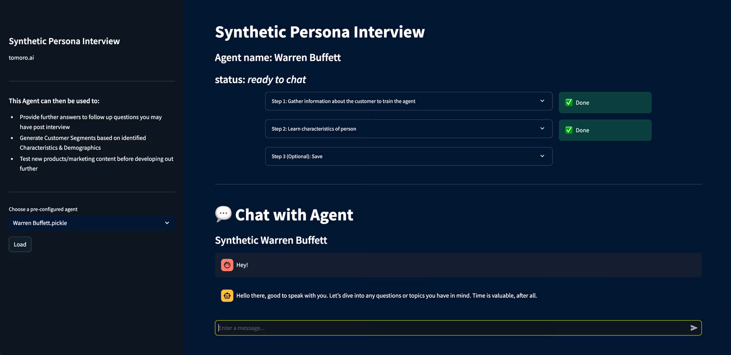Image resolution: width=731 pixels, height=355 pixels.
Task: Click the robot assistant avatar icon
Action: click(227, 296)
